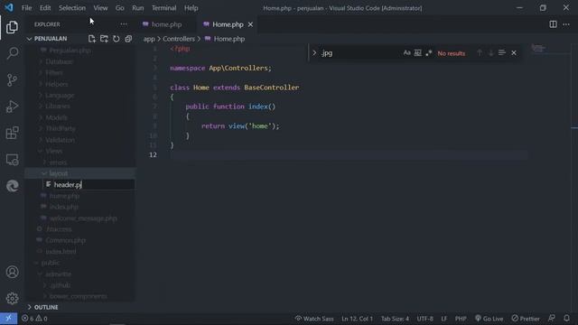Collapse all folders in explorer
Image resolution: width=578 pixels, height=325 pixels.
coord(128,39)
